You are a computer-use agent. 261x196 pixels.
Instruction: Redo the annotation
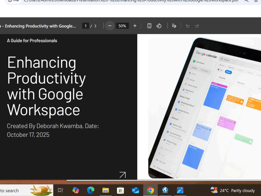pos(197,26)
